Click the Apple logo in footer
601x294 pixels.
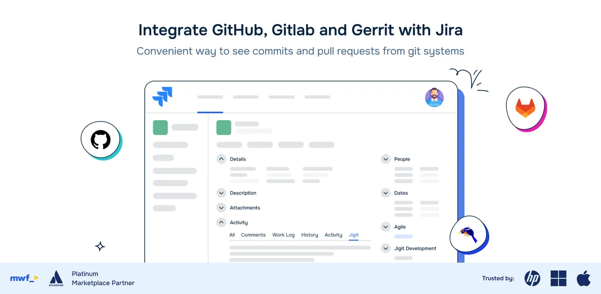(583, 278)
